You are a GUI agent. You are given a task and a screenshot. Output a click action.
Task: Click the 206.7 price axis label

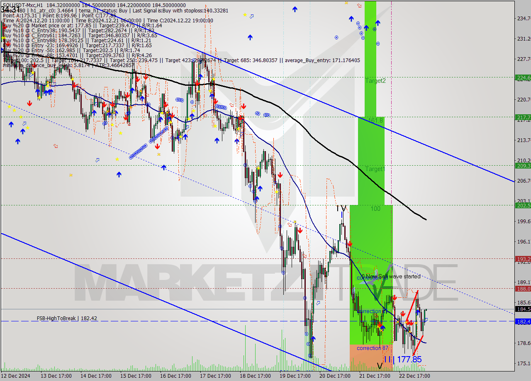point(524,181)
